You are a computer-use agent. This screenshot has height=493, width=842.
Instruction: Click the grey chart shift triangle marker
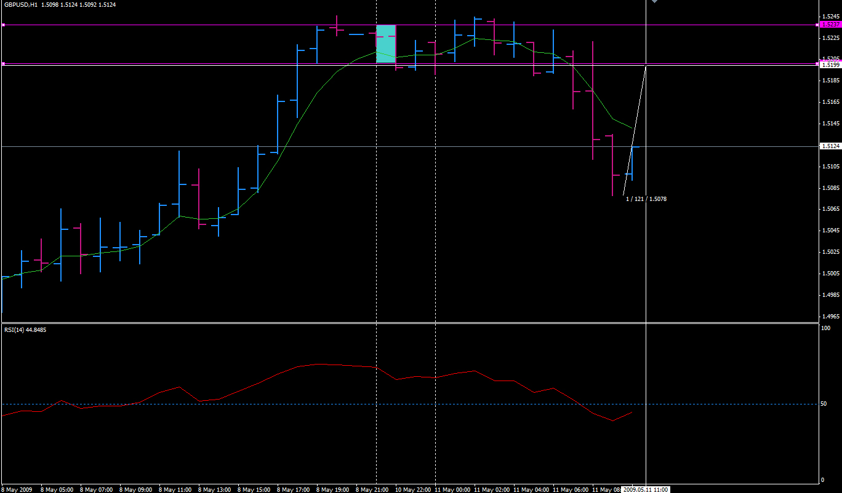point(654,2)
